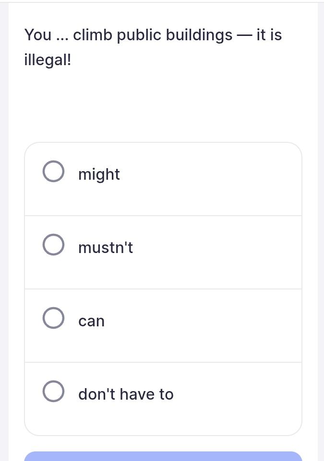Click the "mustn't" answer label text
Screen dimensions: 324x461
[x=106, y=248]
